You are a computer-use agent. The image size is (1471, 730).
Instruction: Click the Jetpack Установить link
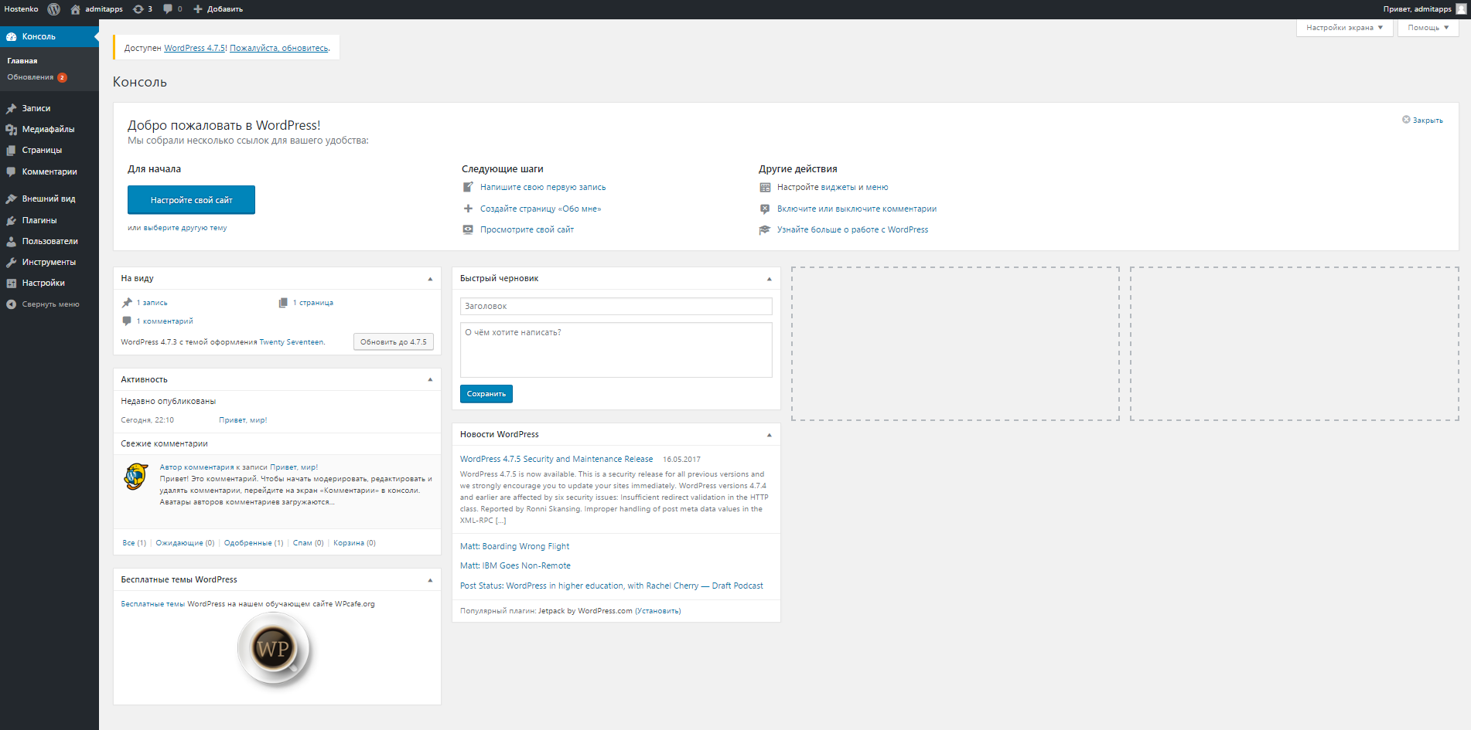657,611
